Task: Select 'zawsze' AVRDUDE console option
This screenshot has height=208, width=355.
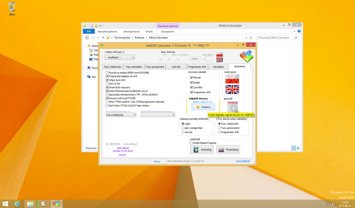Action: (x=183, y=132)
